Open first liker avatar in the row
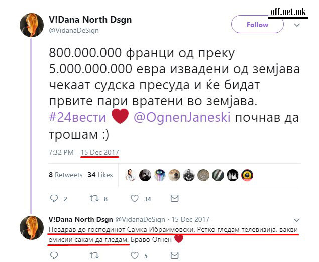Image resolution: width=319 pixels, height=262 pixels. 131,175
